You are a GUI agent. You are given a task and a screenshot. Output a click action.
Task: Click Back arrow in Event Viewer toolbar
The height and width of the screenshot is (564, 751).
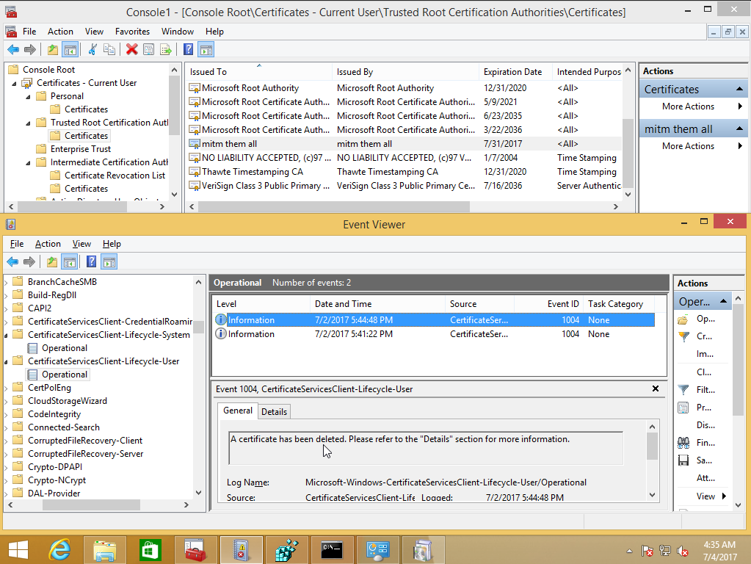pos(12,261)
